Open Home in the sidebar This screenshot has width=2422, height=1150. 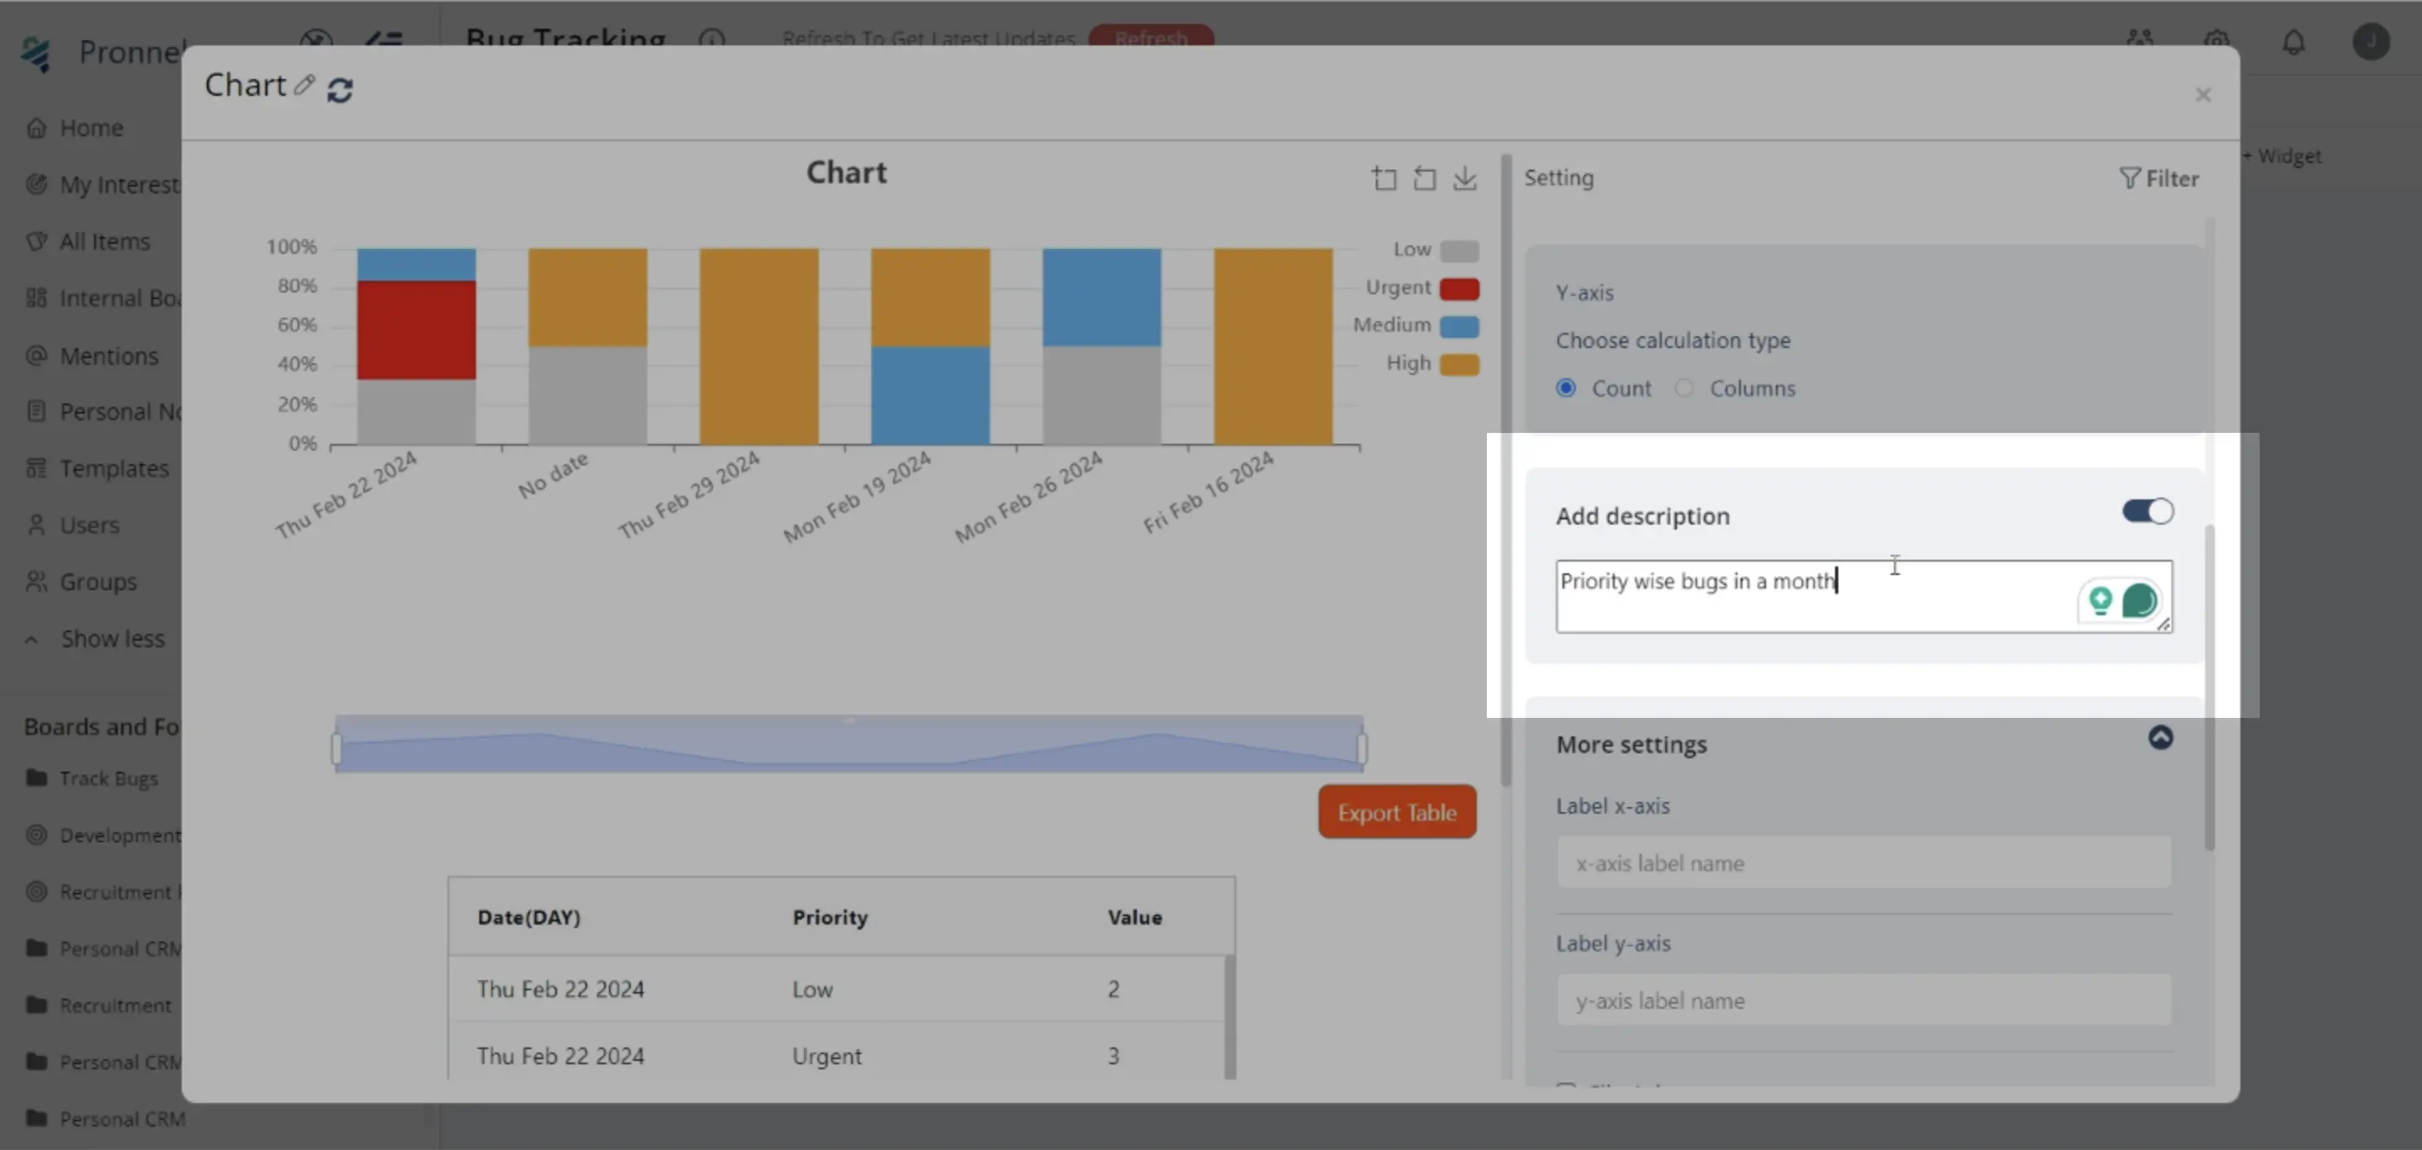click(x=91, y=128)
